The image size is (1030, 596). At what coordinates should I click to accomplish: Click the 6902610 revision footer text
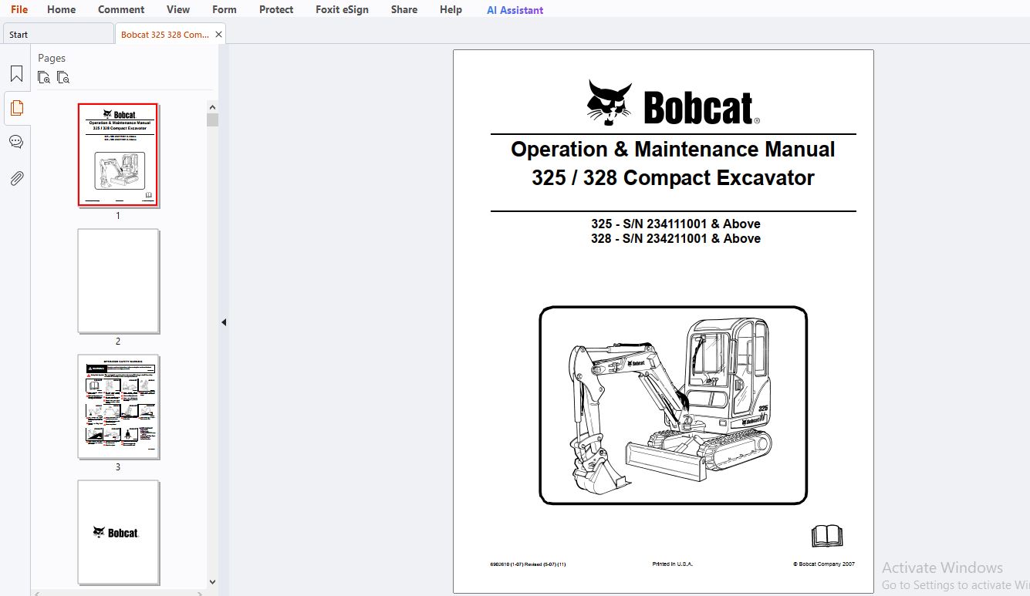[528, 564]
